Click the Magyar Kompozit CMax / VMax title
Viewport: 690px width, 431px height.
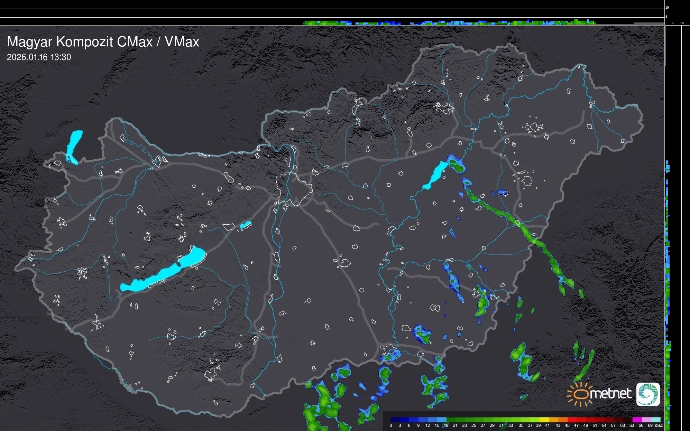(103, 41)
